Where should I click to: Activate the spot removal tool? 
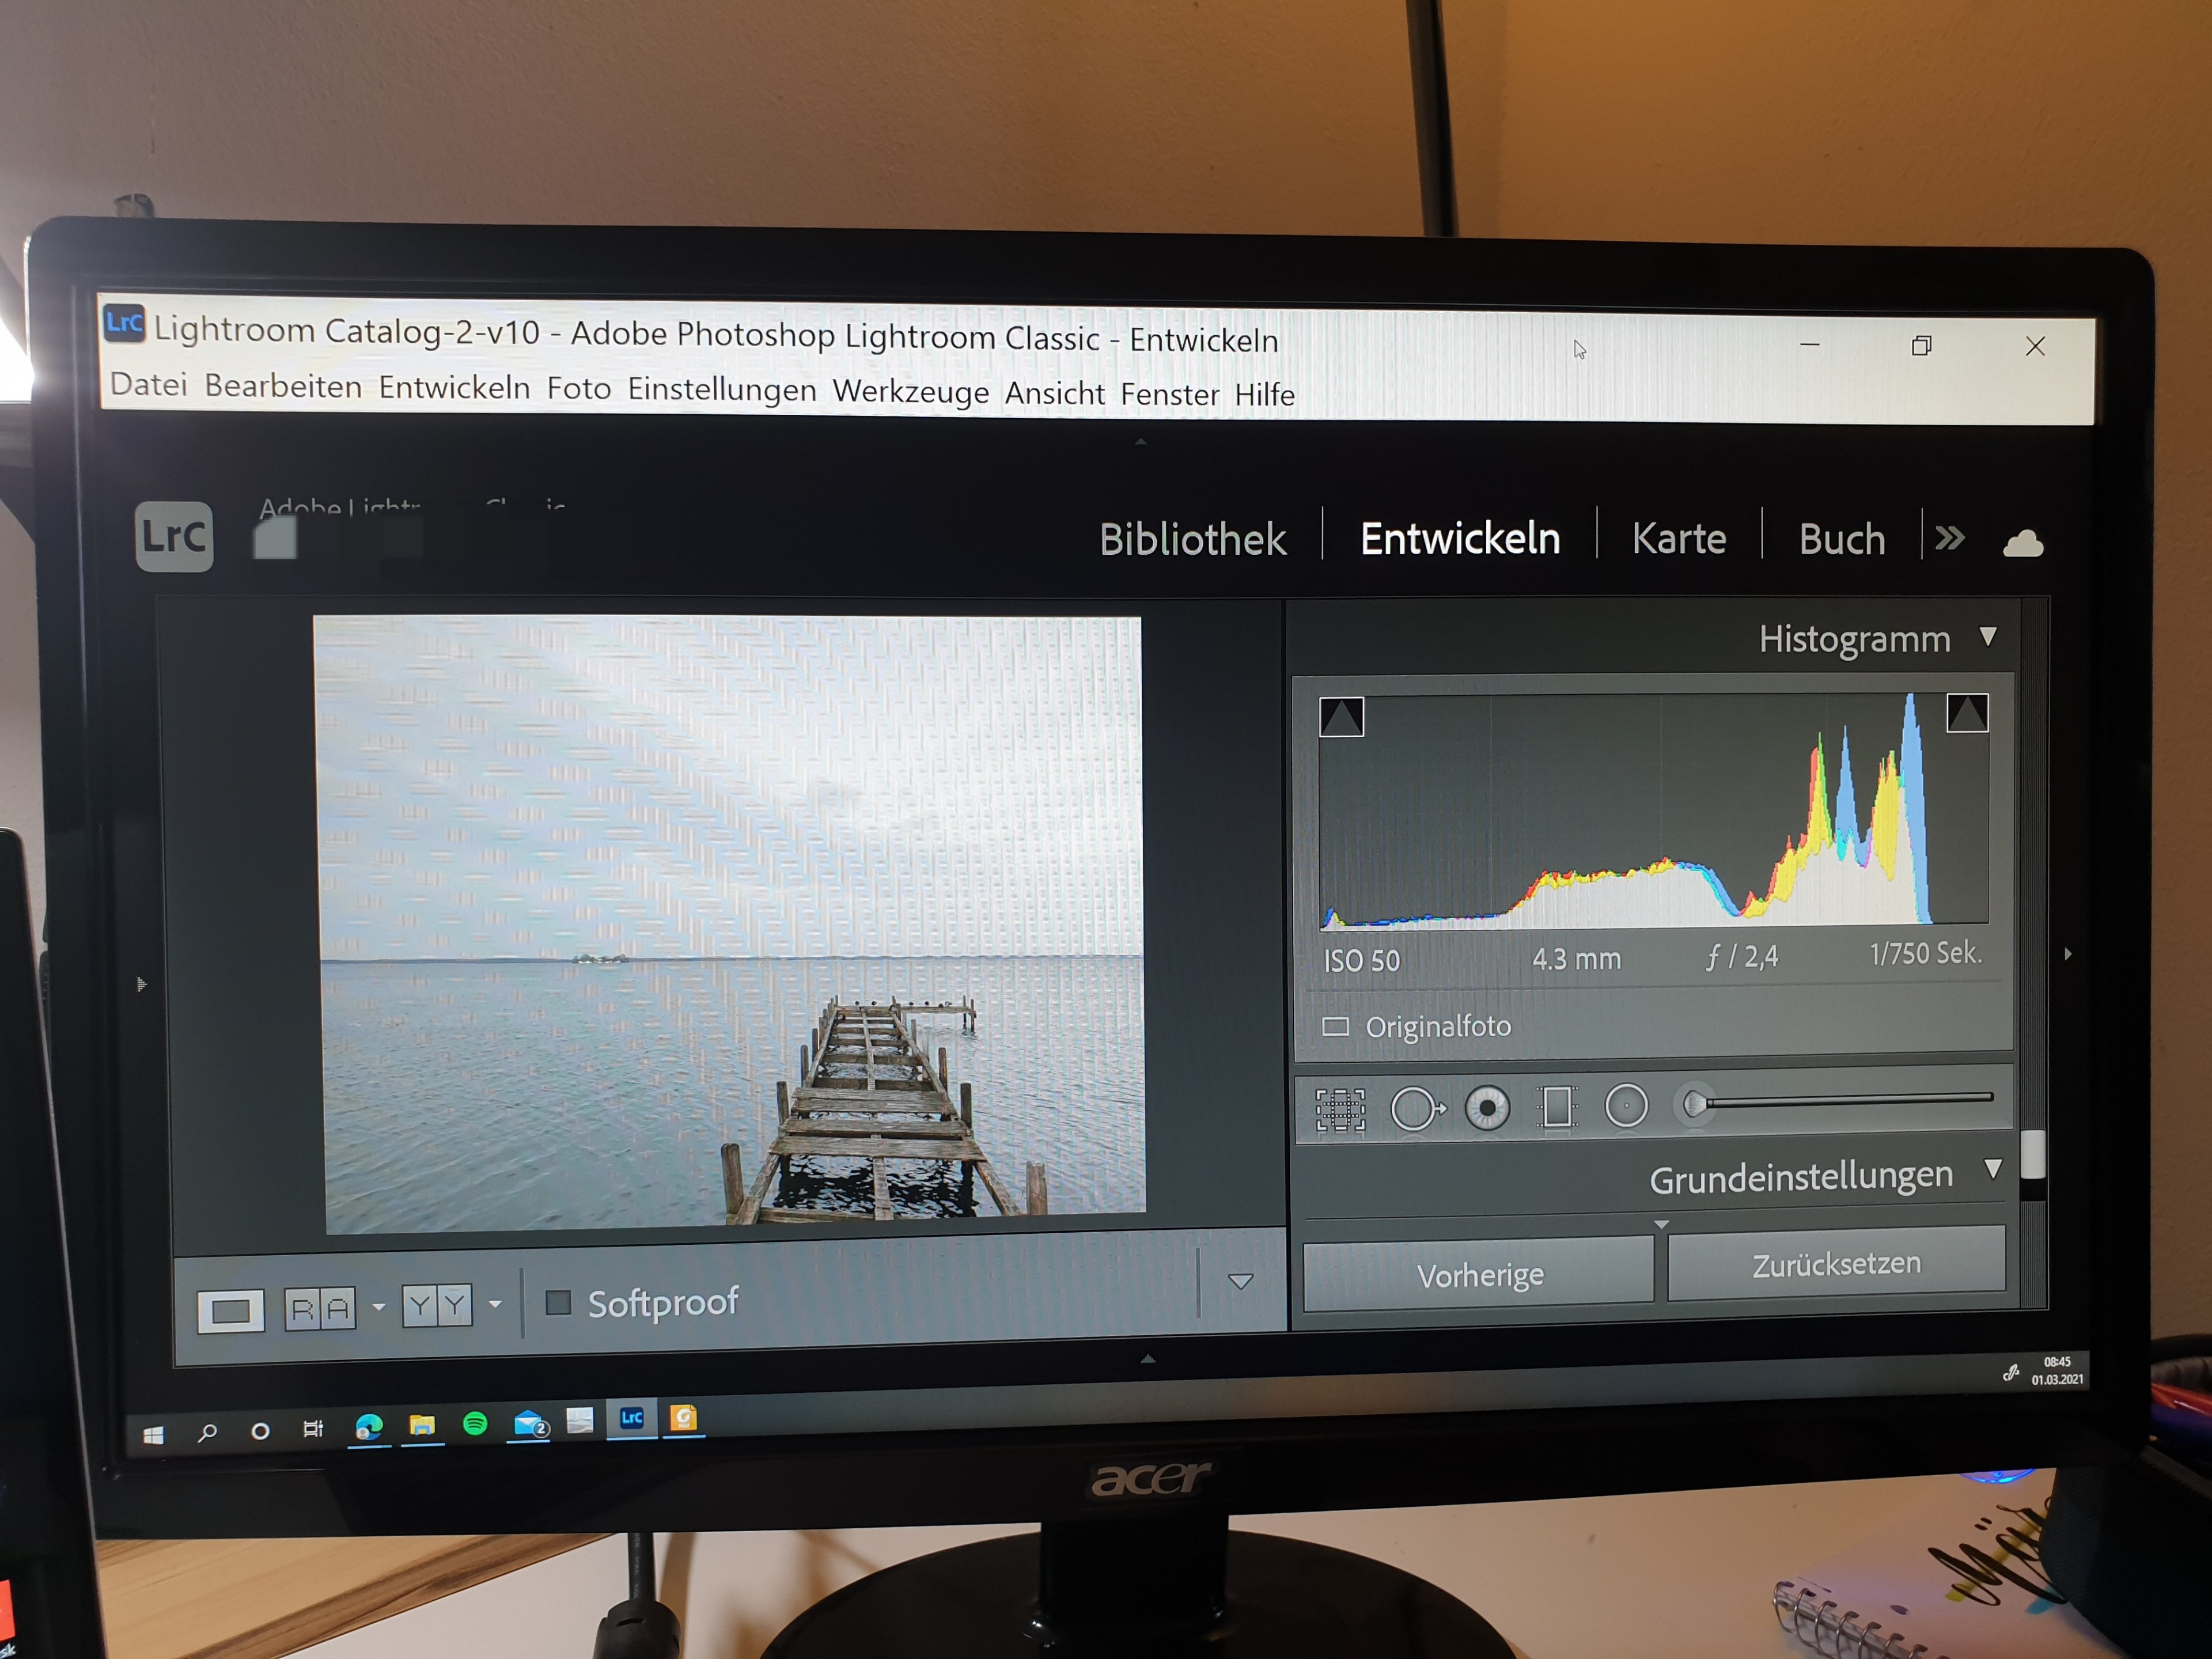point(1415,1109)
